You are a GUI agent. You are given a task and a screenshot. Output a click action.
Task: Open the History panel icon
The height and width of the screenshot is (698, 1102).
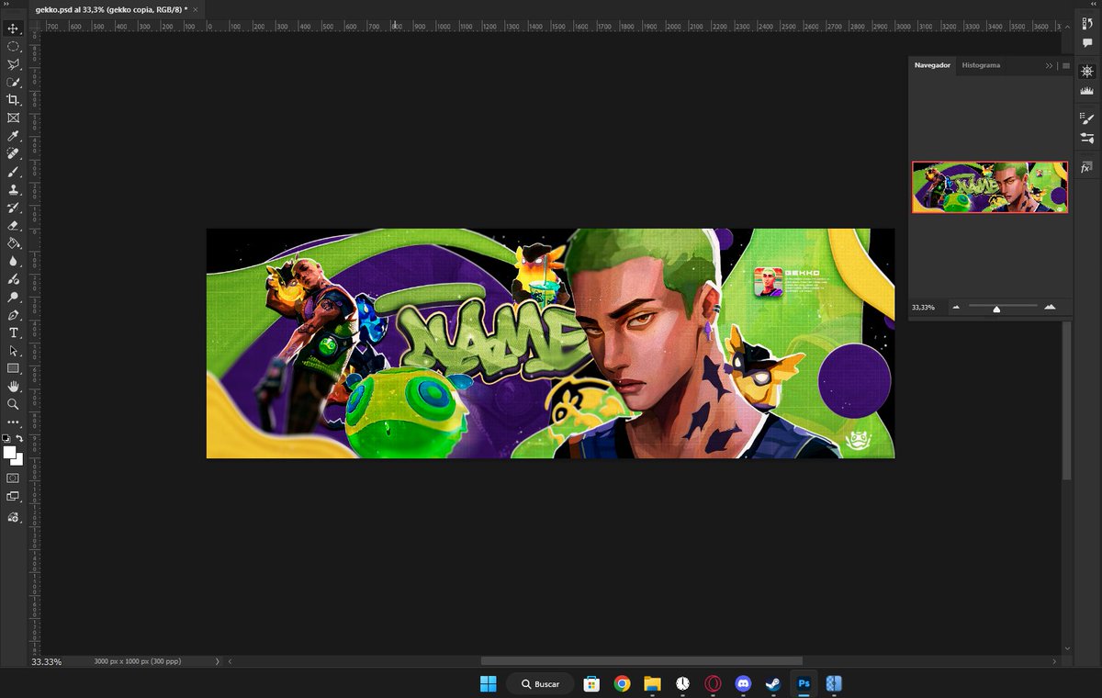click(1087, 25)
